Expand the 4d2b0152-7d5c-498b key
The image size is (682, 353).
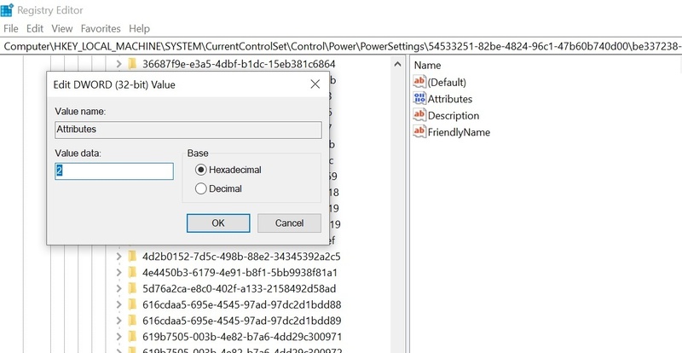tap(118, 257)
